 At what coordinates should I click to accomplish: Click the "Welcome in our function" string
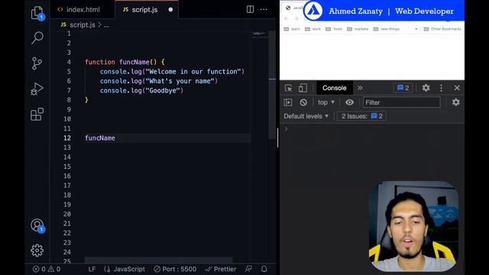[193, 71]
